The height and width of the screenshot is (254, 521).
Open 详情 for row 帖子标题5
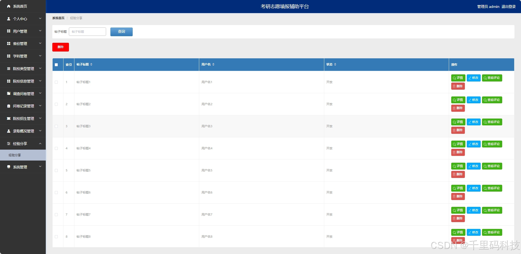pyautogui.click(x=458, y=166)
